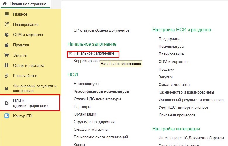Open Закупки via shopping cart icon
Screen dimensions: 228x146
click(7, 55)
